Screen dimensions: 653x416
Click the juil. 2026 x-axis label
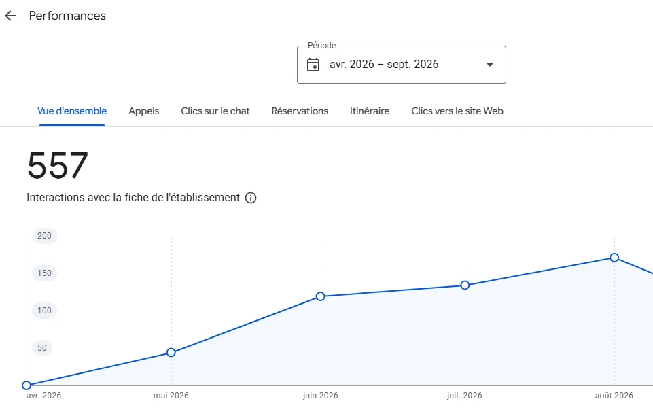pyautogui.click(x=465, y=396)
